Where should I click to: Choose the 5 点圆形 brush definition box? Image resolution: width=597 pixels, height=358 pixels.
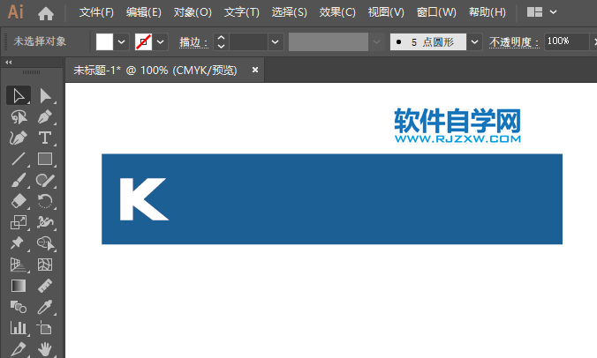[x=428, y=41]
